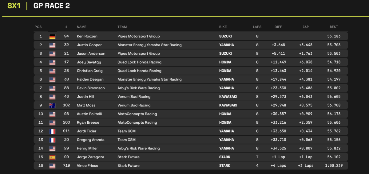Click the French flag next to Jordi Tixier
Viewport: 369px width, 174px height.
pyautogui.click(x=52, y=131)
